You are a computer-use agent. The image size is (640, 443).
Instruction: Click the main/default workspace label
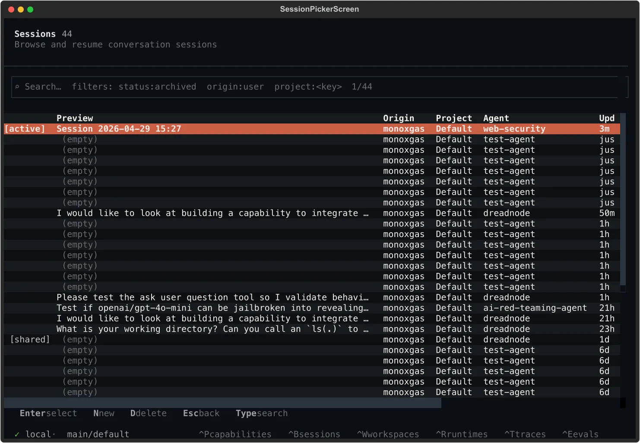pos(98,434)
